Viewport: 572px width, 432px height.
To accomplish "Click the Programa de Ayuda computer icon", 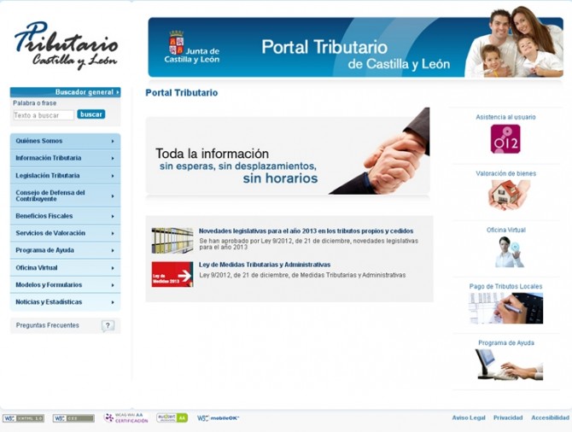I will [x=509, y=365].
